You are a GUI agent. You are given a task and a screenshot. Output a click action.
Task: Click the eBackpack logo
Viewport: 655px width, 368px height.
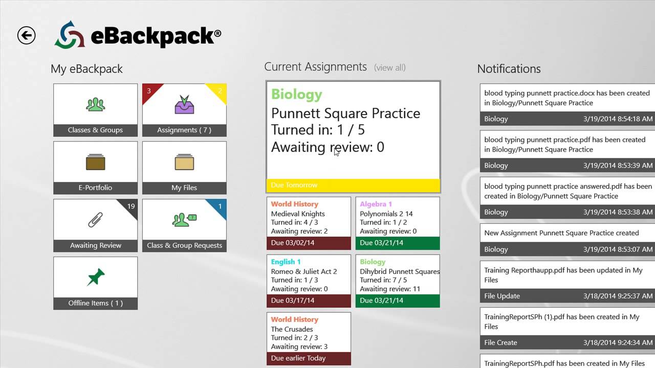139,35
